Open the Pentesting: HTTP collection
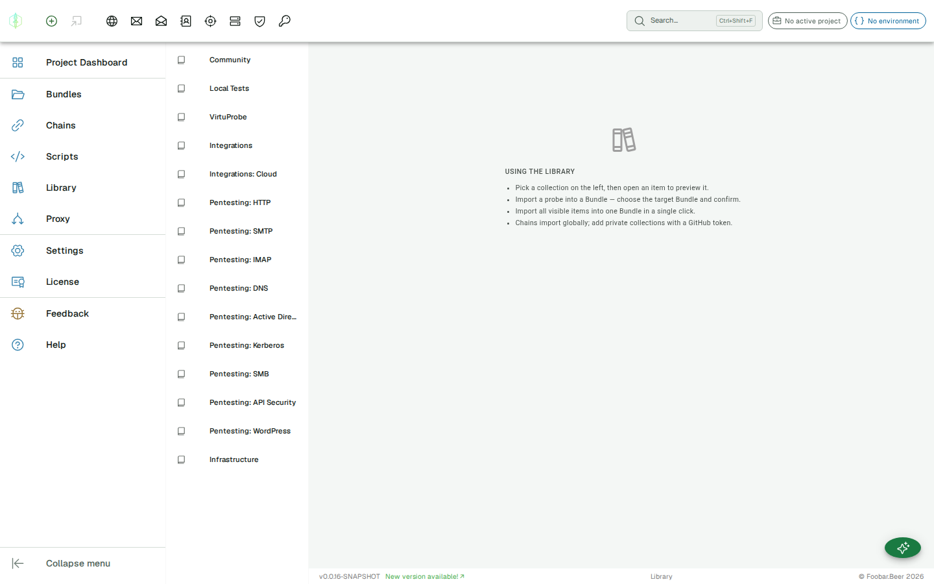The width and height of the screenshot is (934, 584). pos(237,202)
